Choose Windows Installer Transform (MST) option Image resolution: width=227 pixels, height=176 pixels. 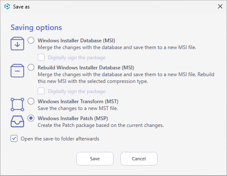[31, 101]
